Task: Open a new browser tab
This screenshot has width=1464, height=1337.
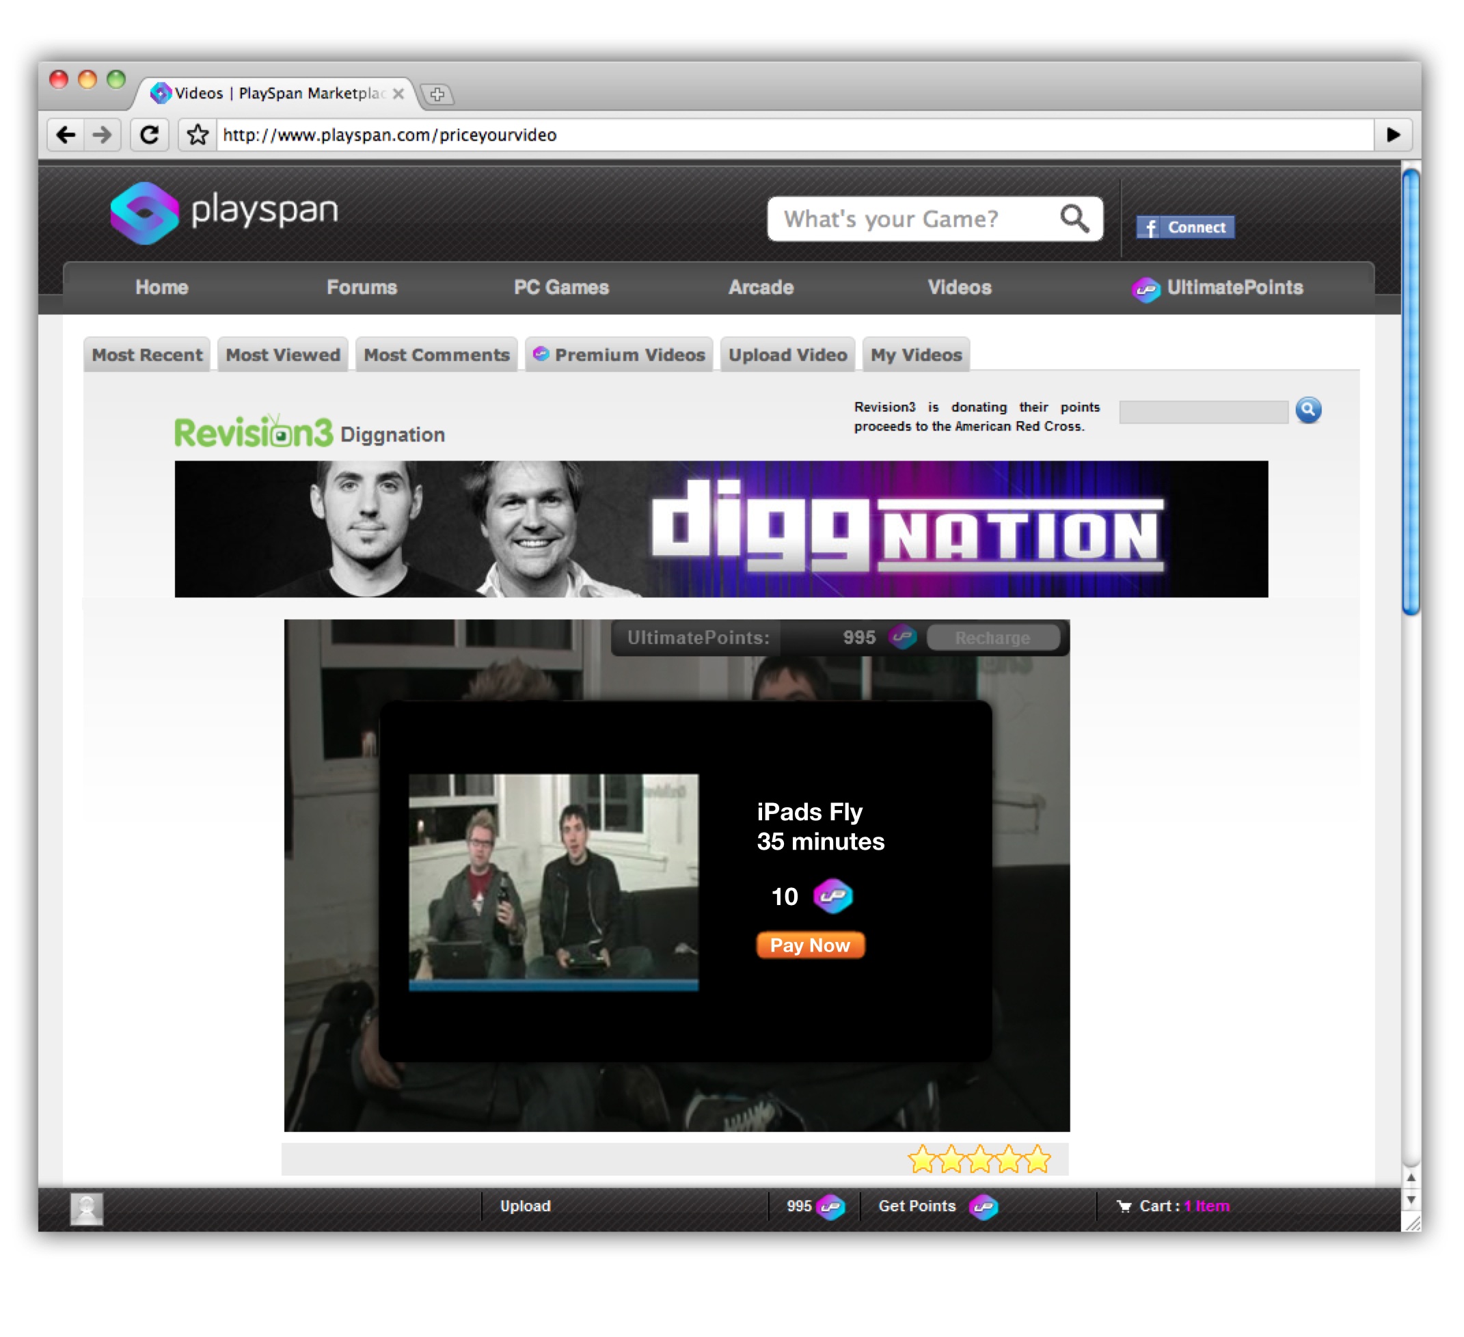Action: 437,94
